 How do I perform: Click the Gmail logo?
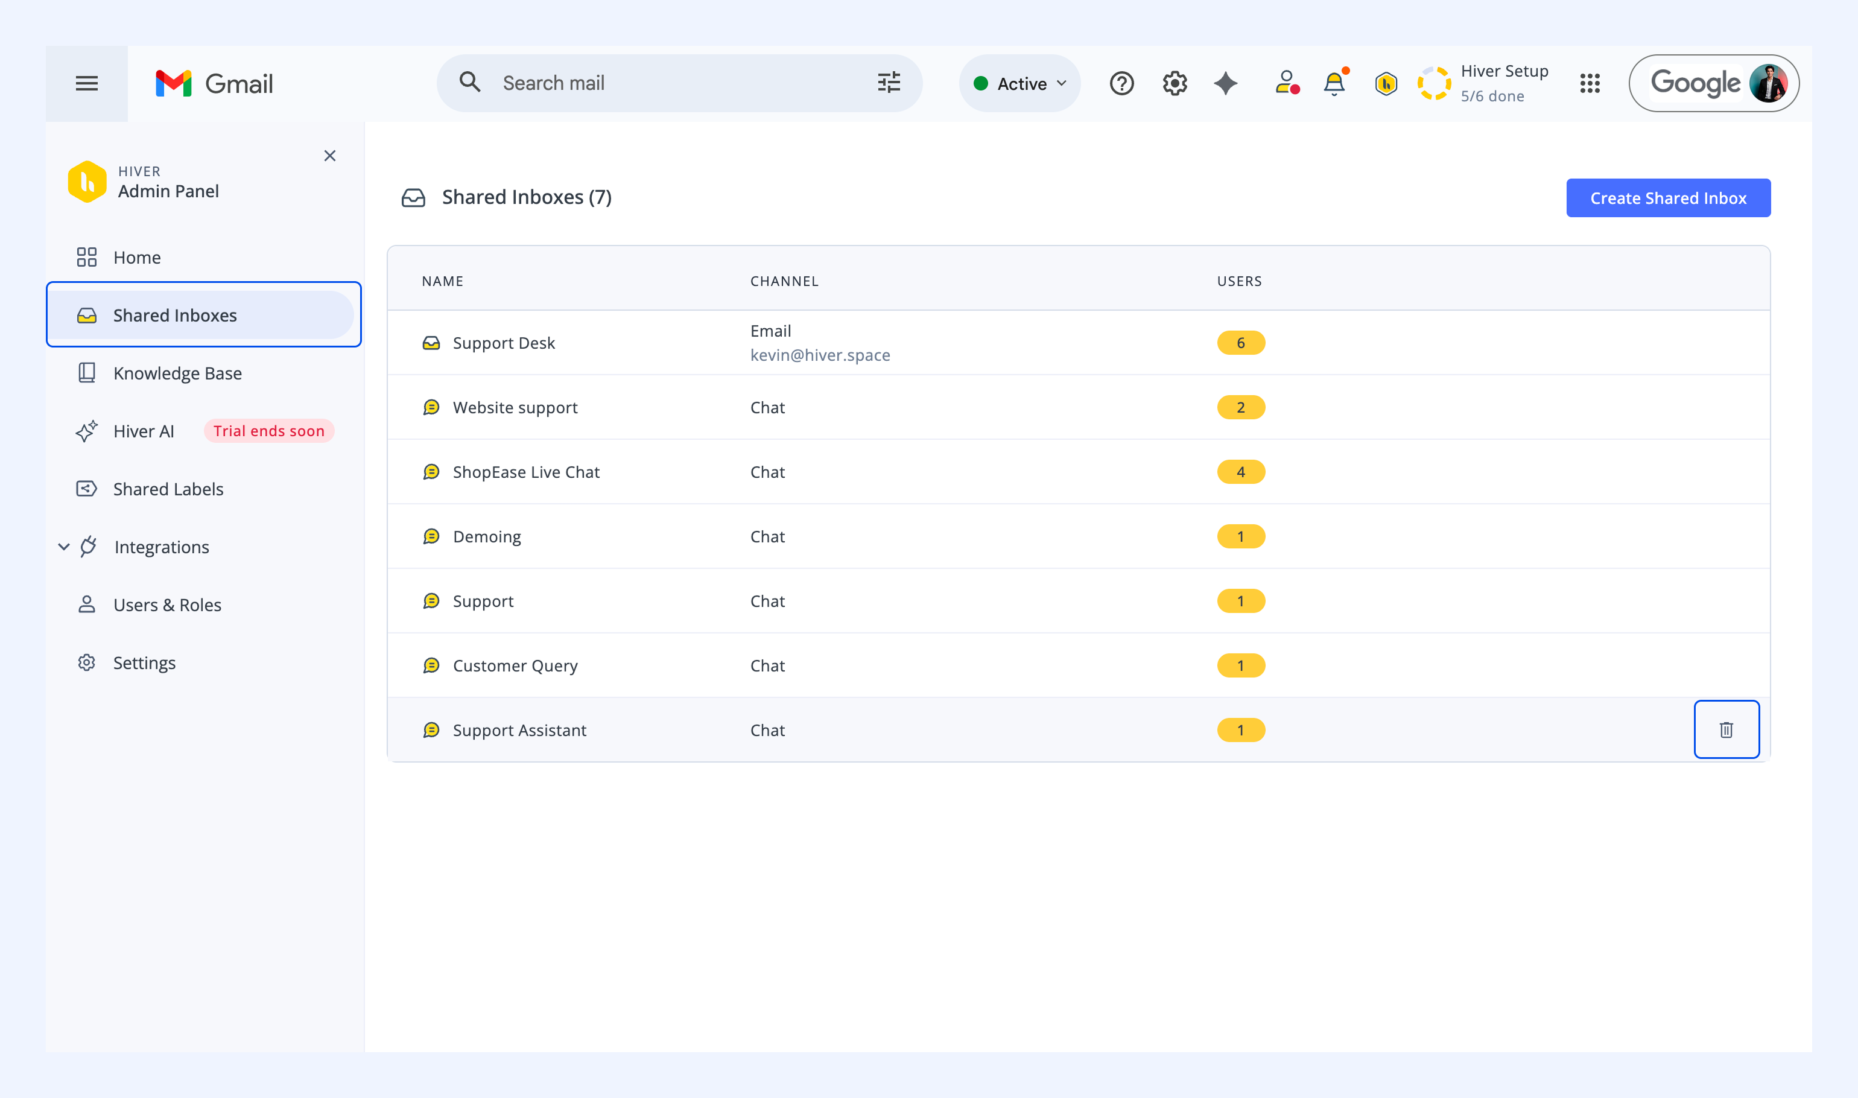tap(214, 84)
